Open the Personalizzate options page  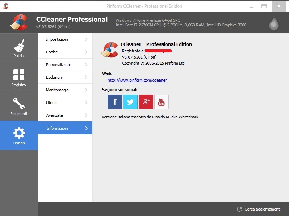click(x=65, y=65)
